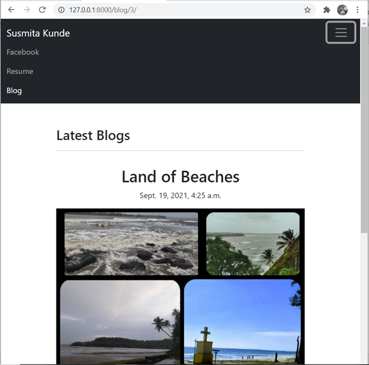369x365 pixels.
Task: Open the Resume nav link
Action: (x=20, y=71)
